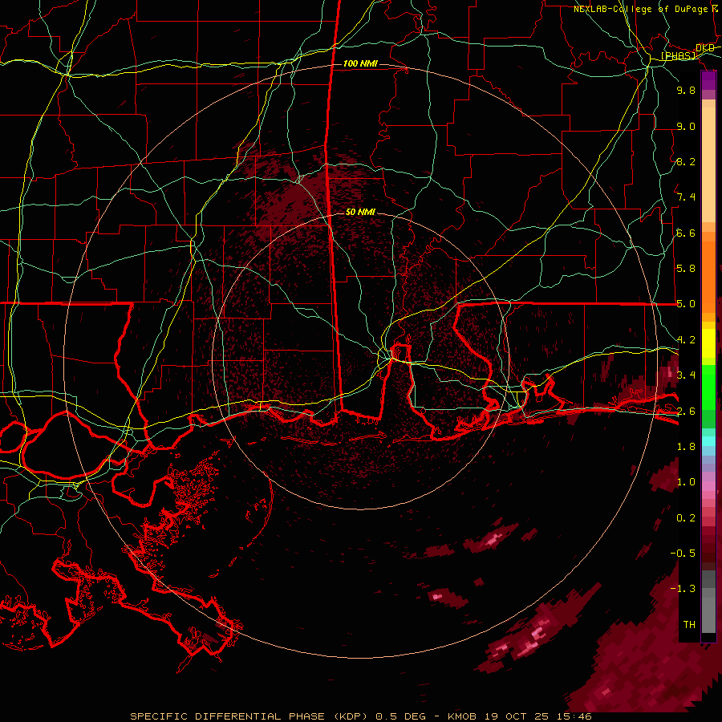Click the 8.2 scale value

tap(686, 161)
